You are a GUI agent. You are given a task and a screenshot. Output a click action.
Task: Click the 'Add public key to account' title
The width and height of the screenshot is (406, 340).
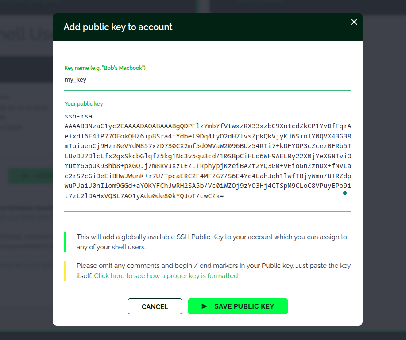[x=118, y=27]
